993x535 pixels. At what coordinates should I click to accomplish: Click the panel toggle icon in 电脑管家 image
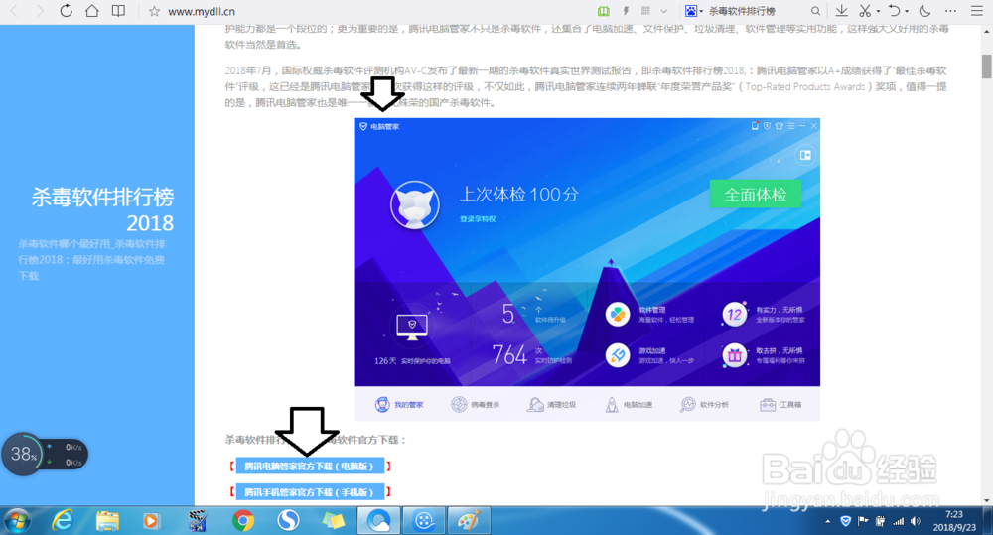[805, 155]
